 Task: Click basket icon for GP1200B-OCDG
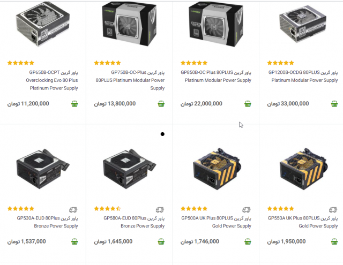point(334,104)
